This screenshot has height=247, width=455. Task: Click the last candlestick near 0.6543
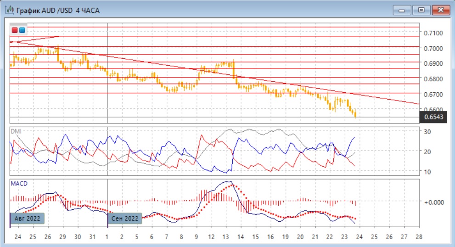(355, 114)
